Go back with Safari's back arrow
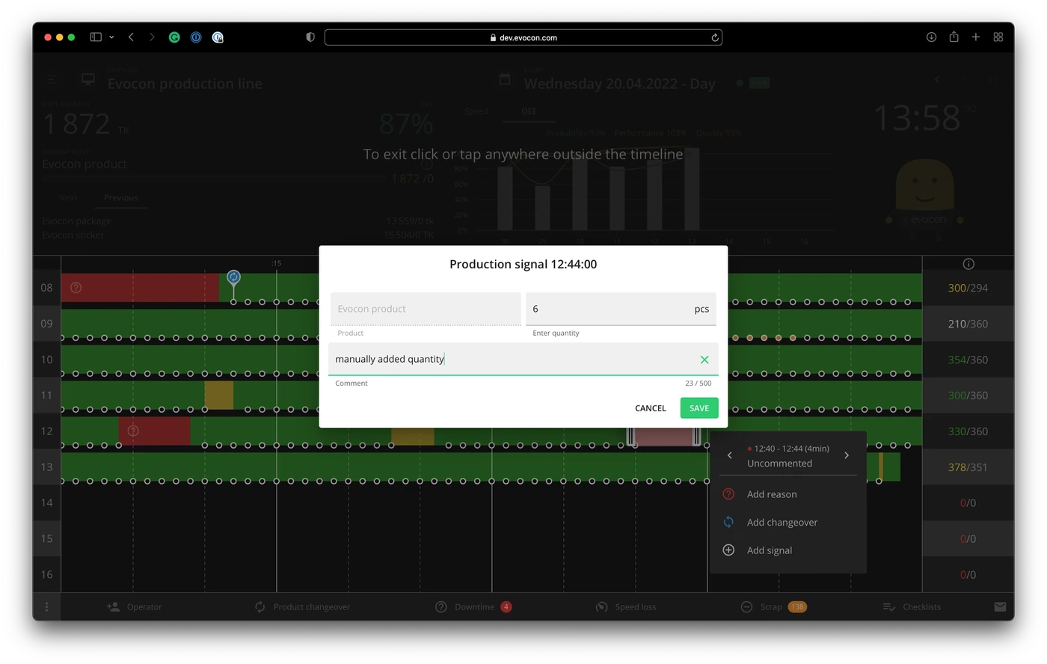Screen dimensions: 1047x664 131,37
